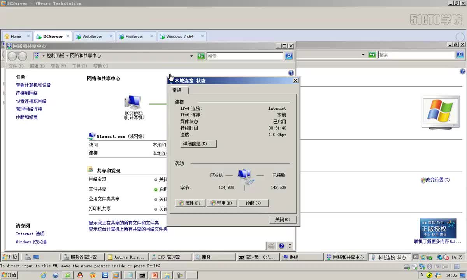Click the show desktop quick launch icon
Screen dimensions: 467x280
coord(36,257)
